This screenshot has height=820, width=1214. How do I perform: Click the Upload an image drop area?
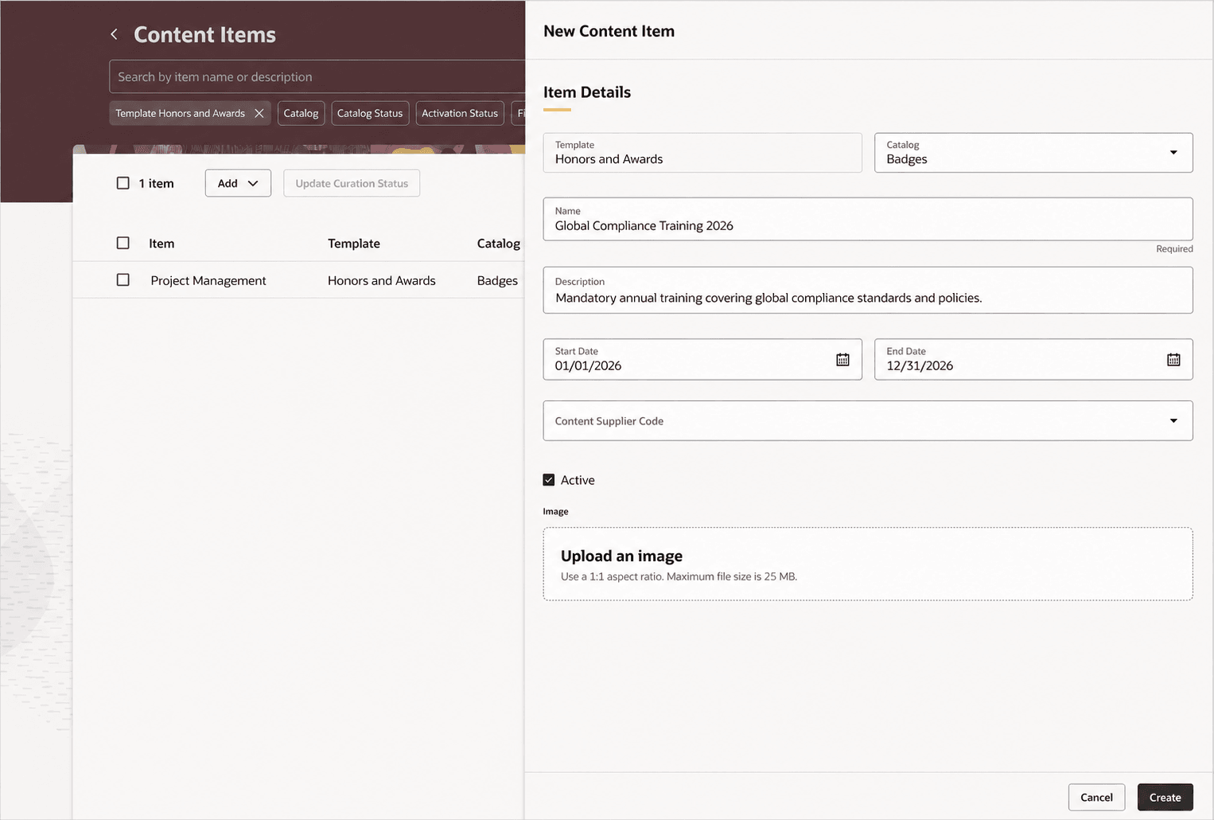click(868, 564)
